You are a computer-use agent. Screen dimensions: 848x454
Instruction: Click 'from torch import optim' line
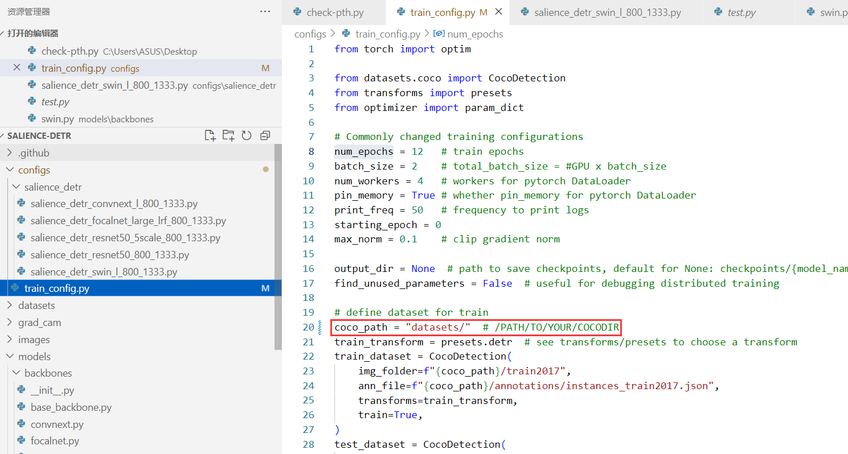[403, 49]
